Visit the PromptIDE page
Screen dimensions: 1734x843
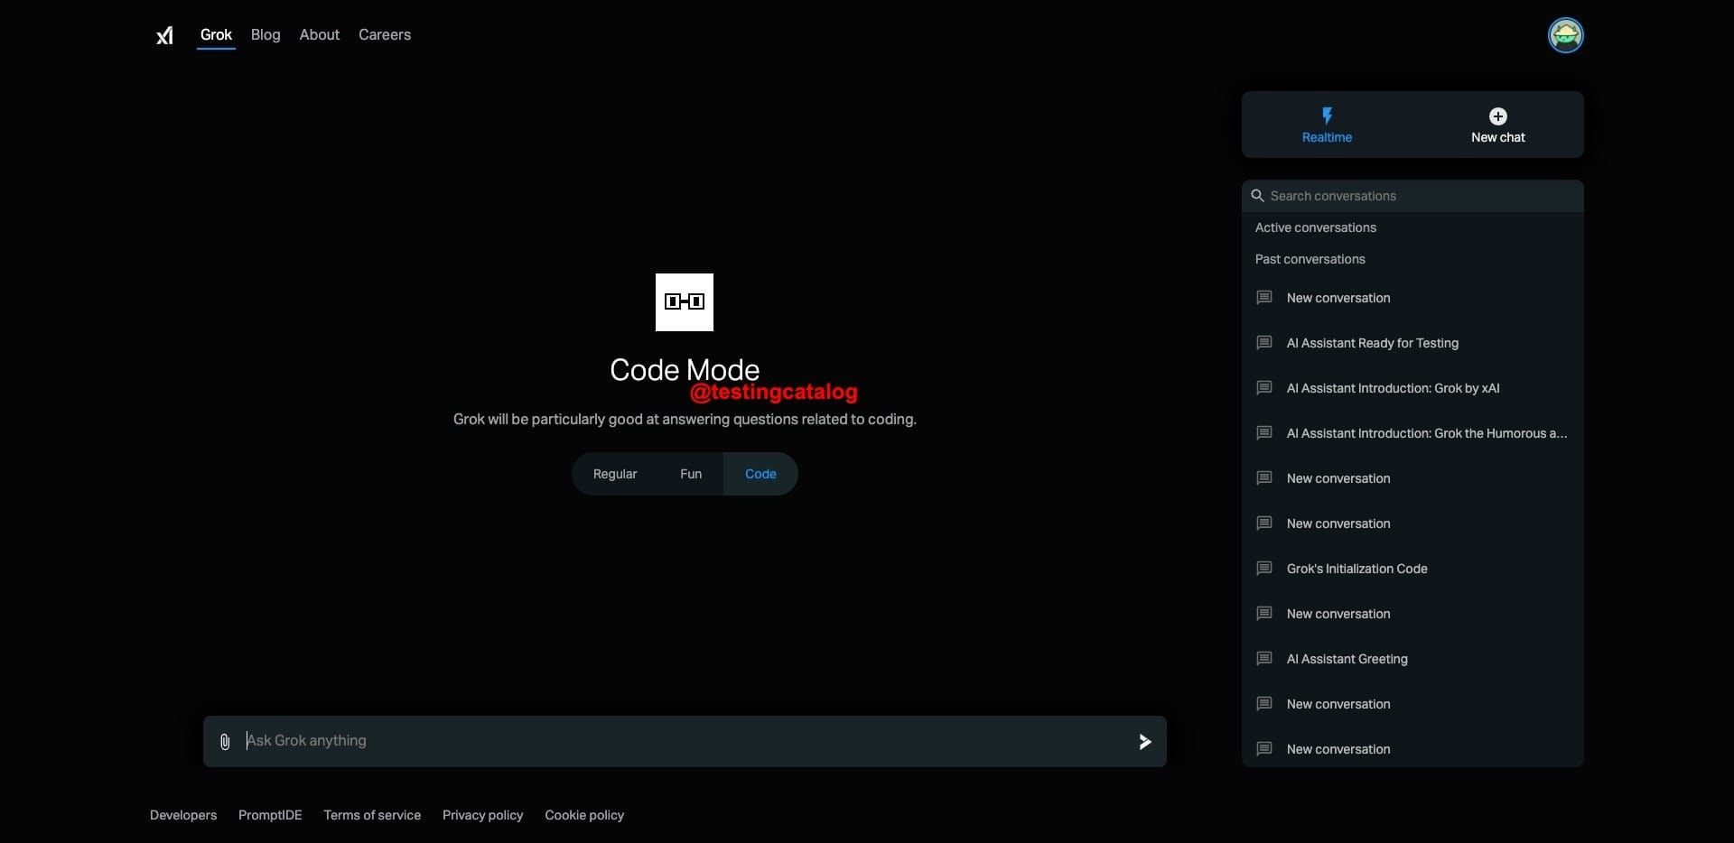coord(269,815)
